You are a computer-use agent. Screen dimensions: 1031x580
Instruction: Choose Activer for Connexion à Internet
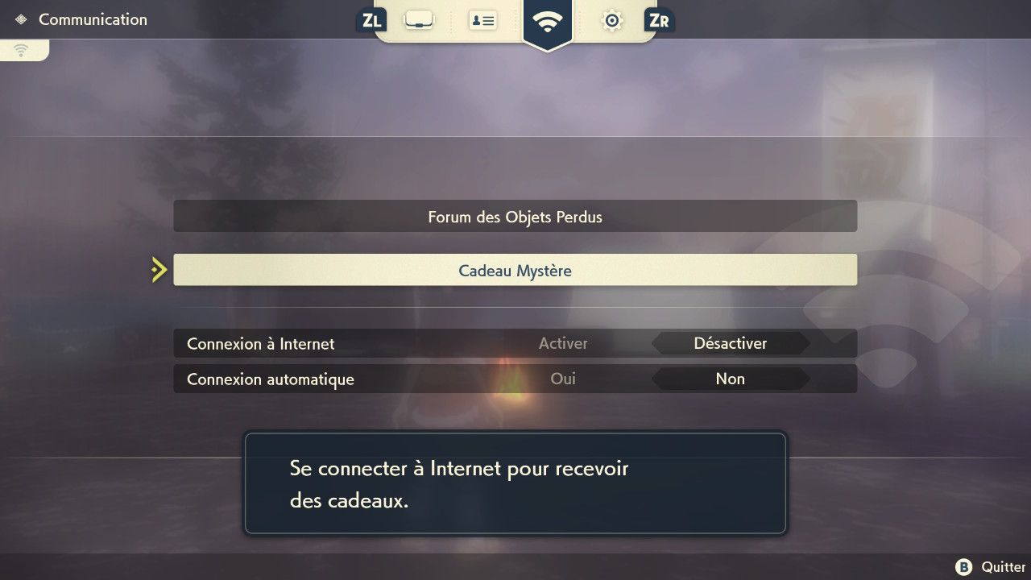click(x=563, y=343)
